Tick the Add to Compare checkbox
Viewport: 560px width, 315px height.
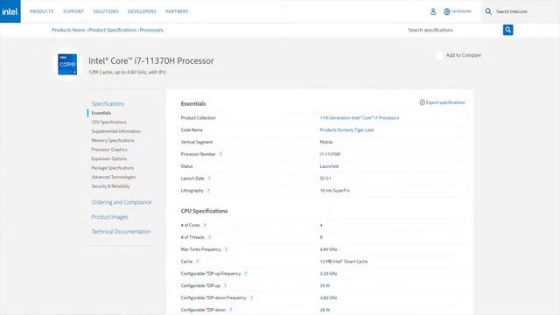click(x=439, y=55)
